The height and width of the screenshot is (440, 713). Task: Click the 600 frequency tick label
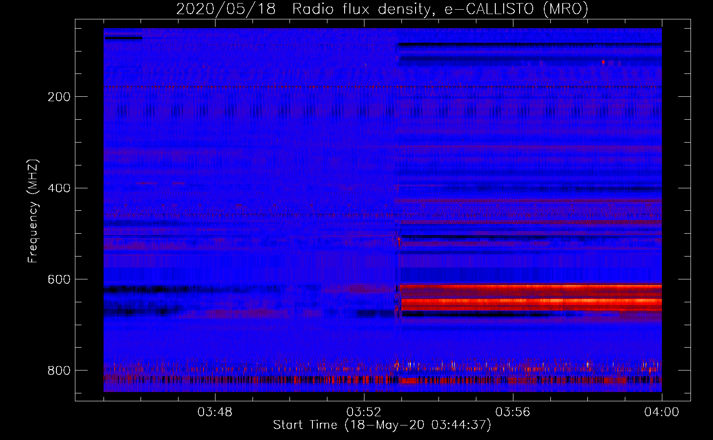click(x=59, y=280)
